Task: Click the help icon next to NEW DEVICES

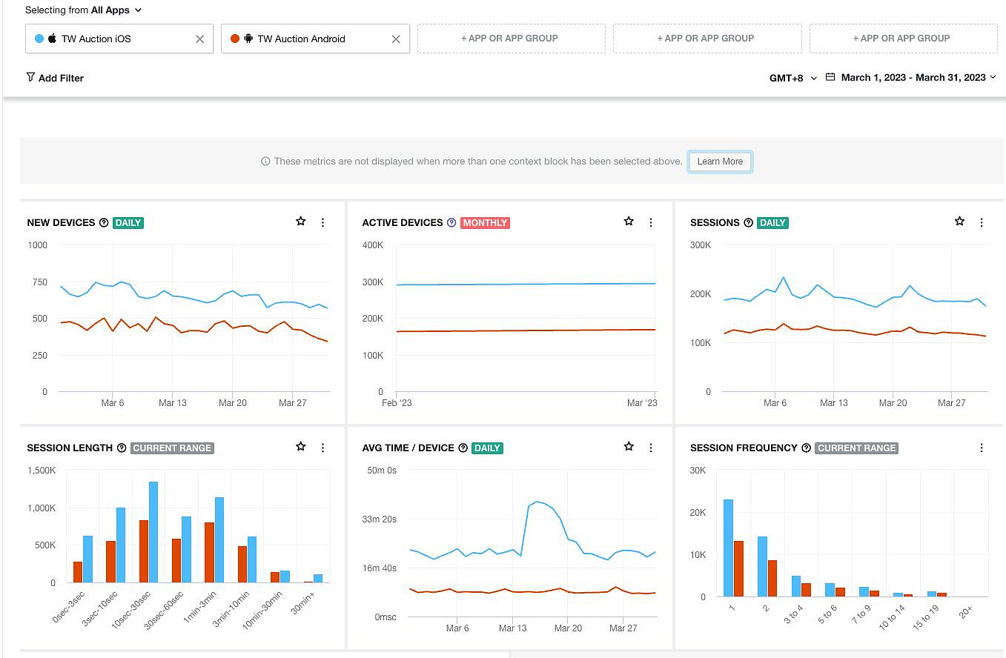Action: point(104,222)
